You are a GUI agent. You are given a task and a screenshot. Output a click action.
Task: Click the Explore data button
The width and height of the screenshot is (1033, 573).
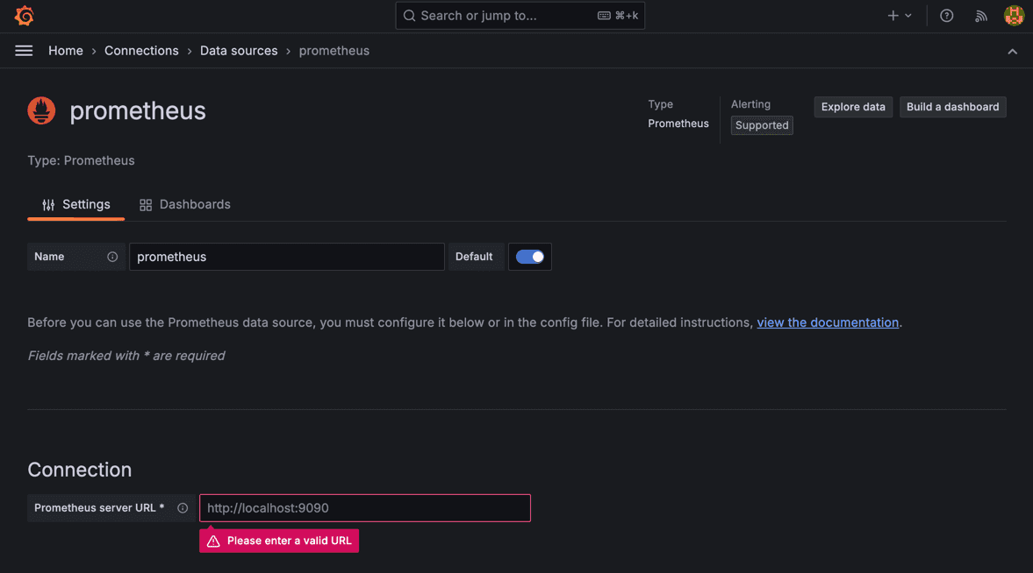pos(853,107)
